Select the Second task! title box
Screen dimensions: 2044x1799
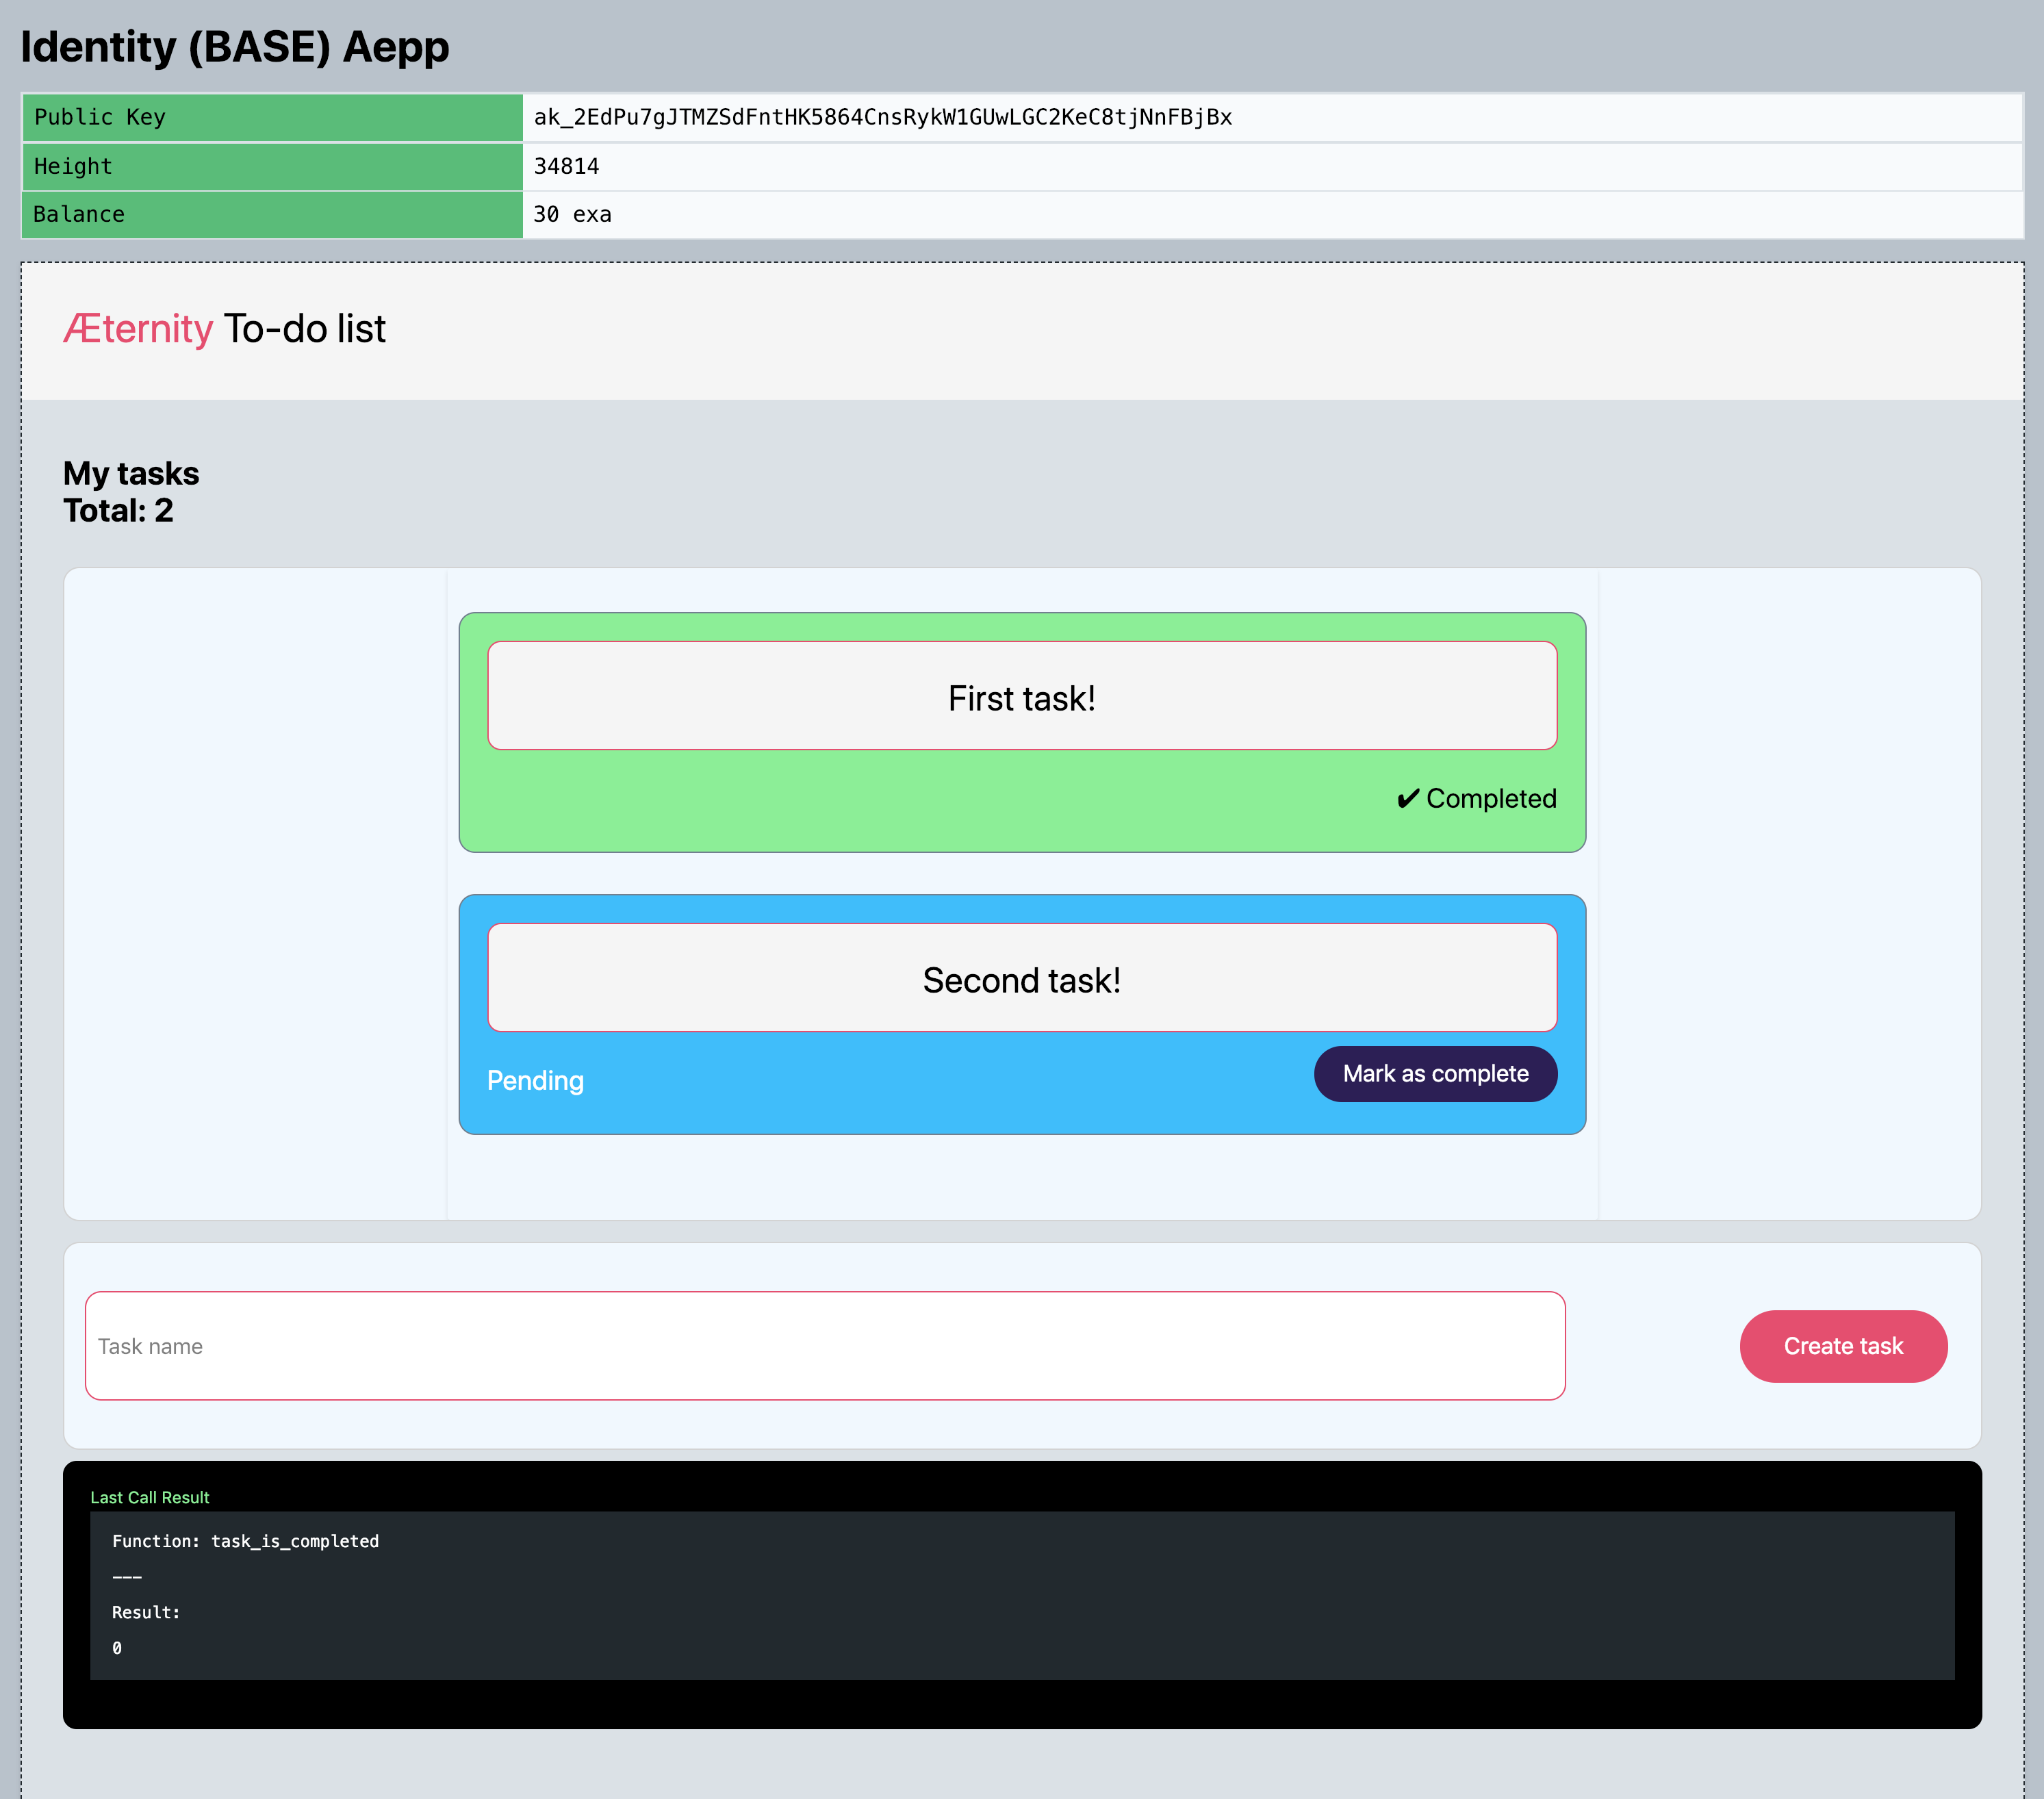(1021, 978)
